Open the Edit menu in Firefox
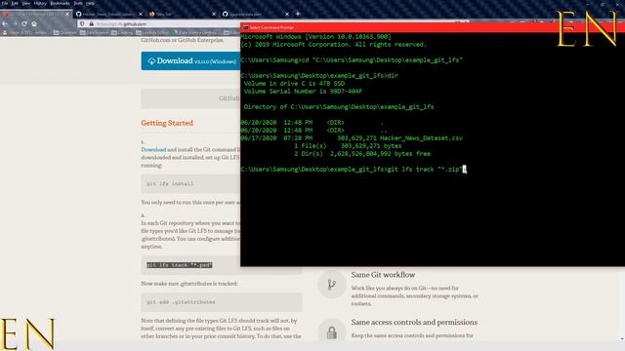 tap(15, 3)
